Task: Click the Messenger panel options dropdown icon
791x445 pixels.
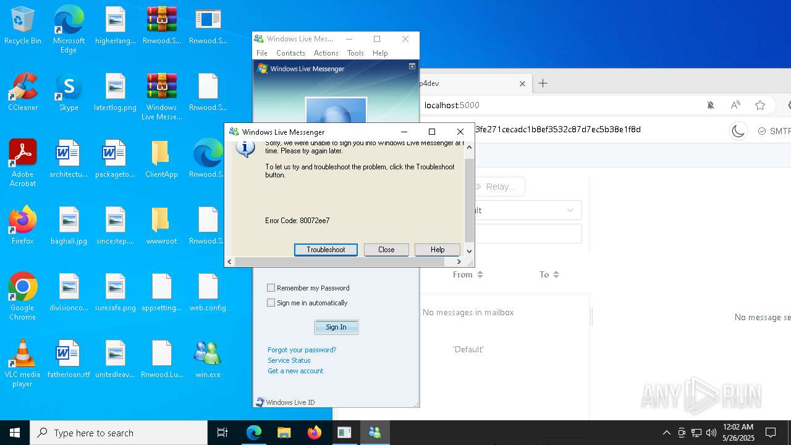Action: point(412,66)
